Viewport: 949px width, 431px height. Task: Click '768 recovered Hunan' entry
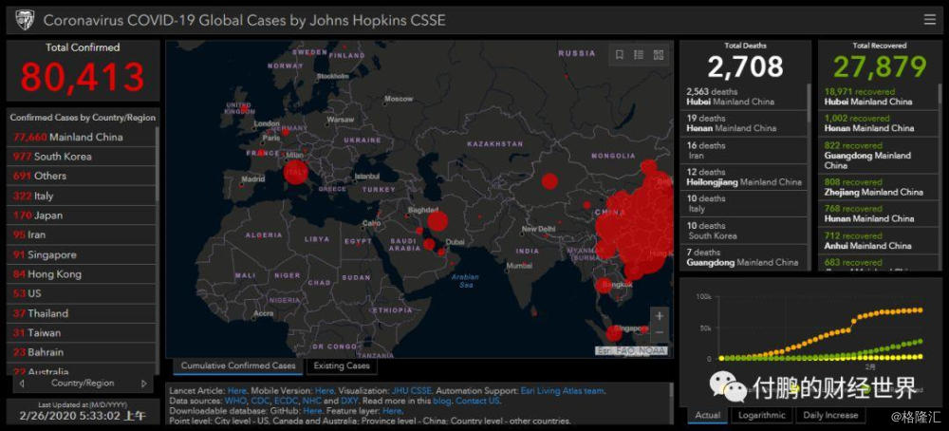coord(880,214)
